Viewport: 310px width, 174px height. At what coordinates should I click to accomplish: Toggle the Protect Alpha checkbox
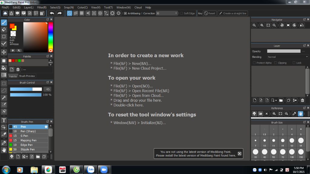click(x=254, y=63)
